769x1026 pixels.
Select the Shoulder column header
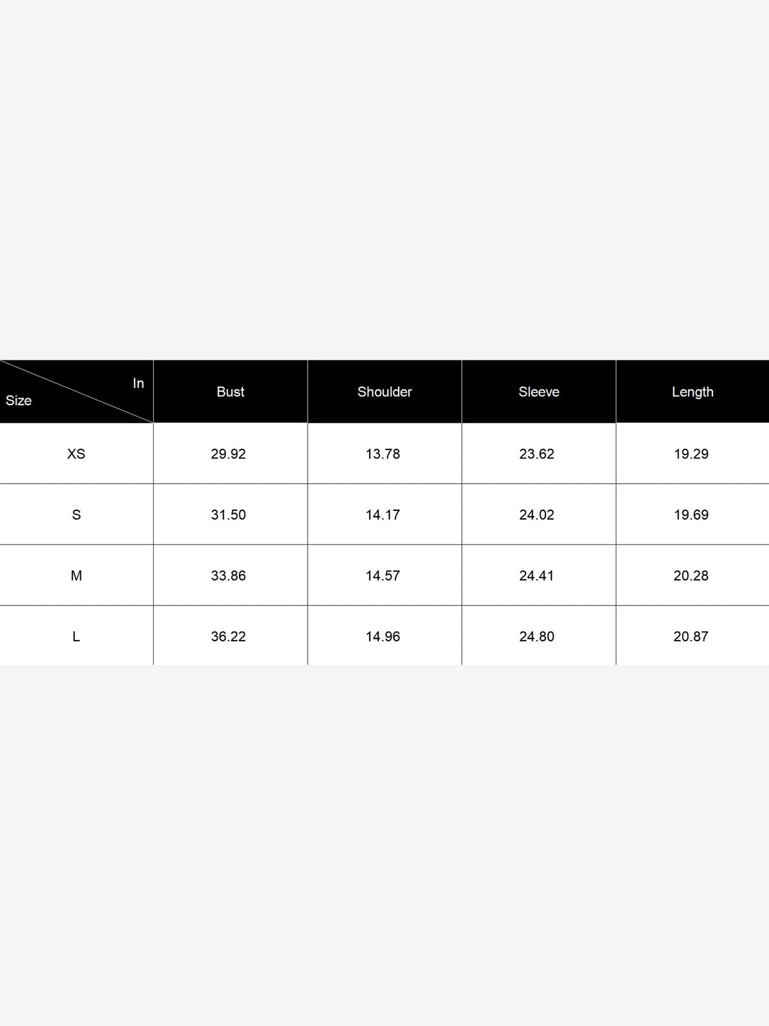point(384,392)
